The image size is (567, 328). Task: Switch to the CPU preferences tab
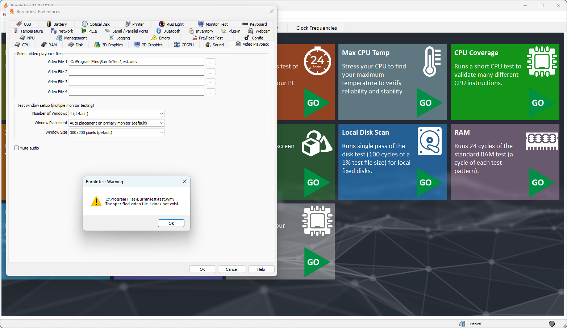coord(22,45)
